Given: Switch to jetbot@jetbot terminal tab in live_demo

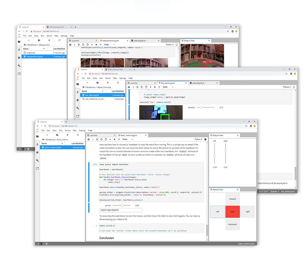Looking at the screenshot, I should [204, 83].
